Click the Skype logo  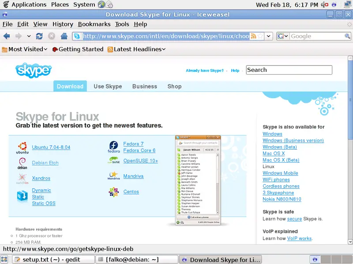pyautogui.click(x=34, y=70)
